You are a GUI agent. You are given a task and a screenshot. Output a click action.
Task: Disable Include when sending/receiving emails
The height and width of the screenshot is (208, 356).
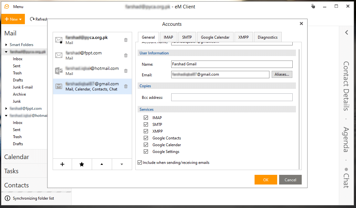140,163
